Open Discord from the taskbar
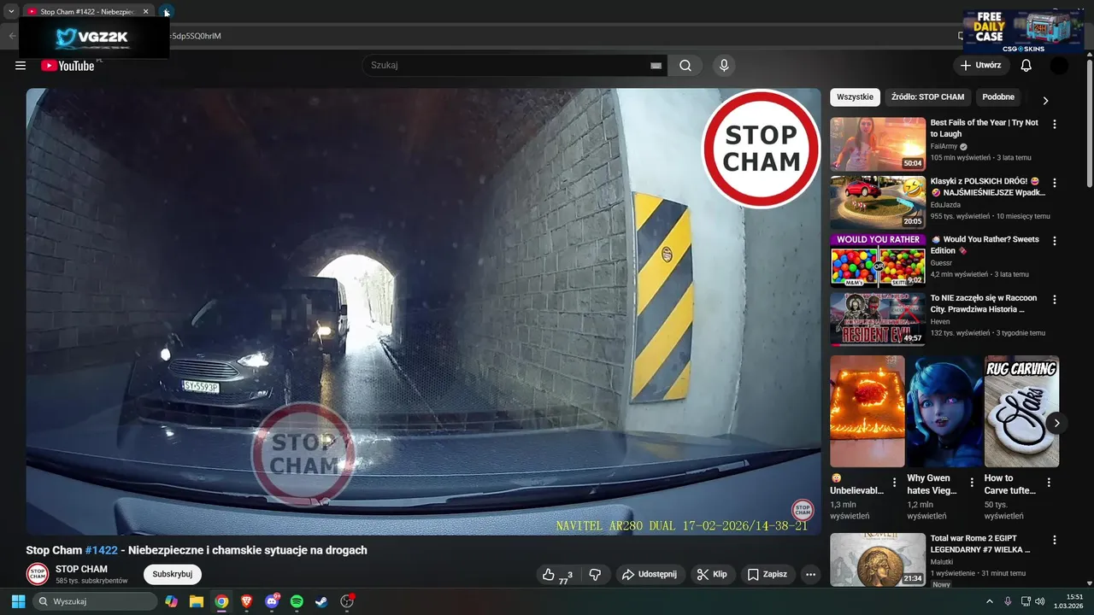 [x=272, y=601]
